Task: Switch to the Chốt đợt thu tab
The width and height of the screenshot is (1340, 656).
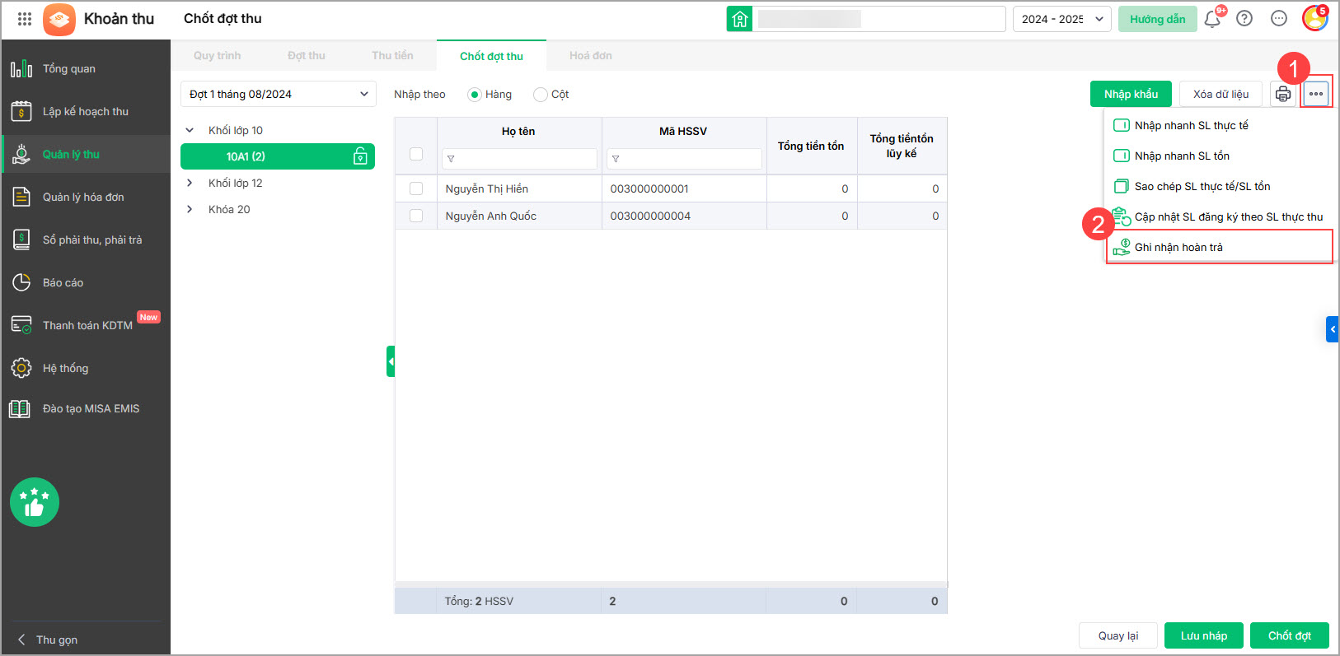Action: tap(491, 56)
